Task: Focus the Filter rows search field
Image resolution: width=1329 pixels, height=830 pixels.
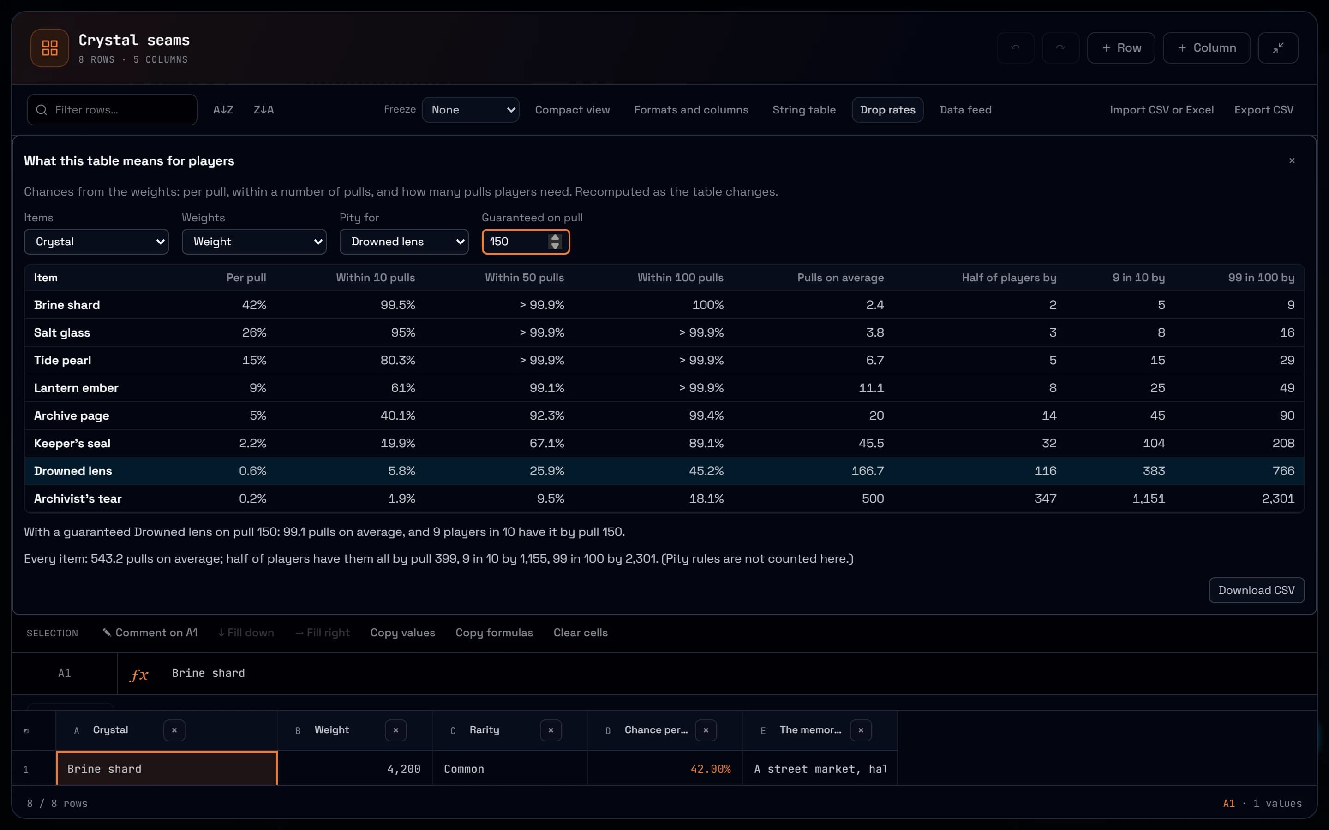Action: (x=112, y=110)
